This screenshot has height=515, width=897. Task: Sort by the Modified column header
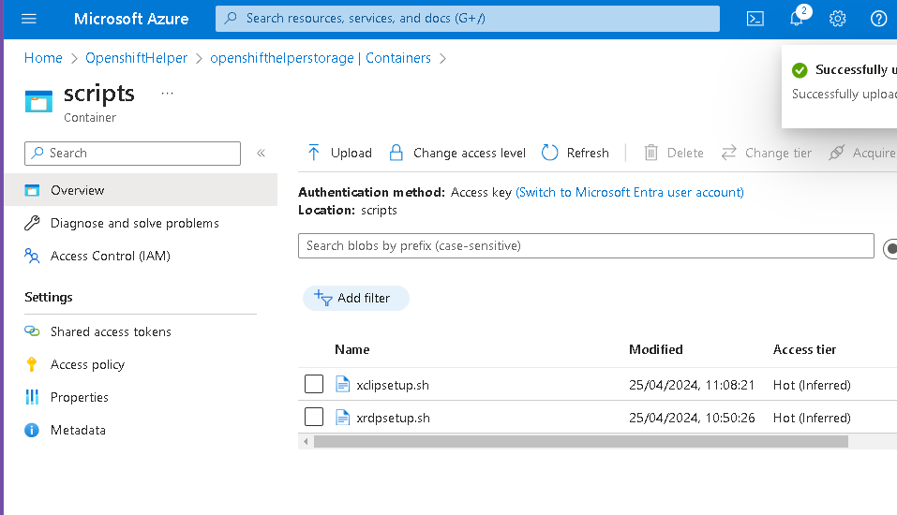pyautogui.click(x=655, y=349)
